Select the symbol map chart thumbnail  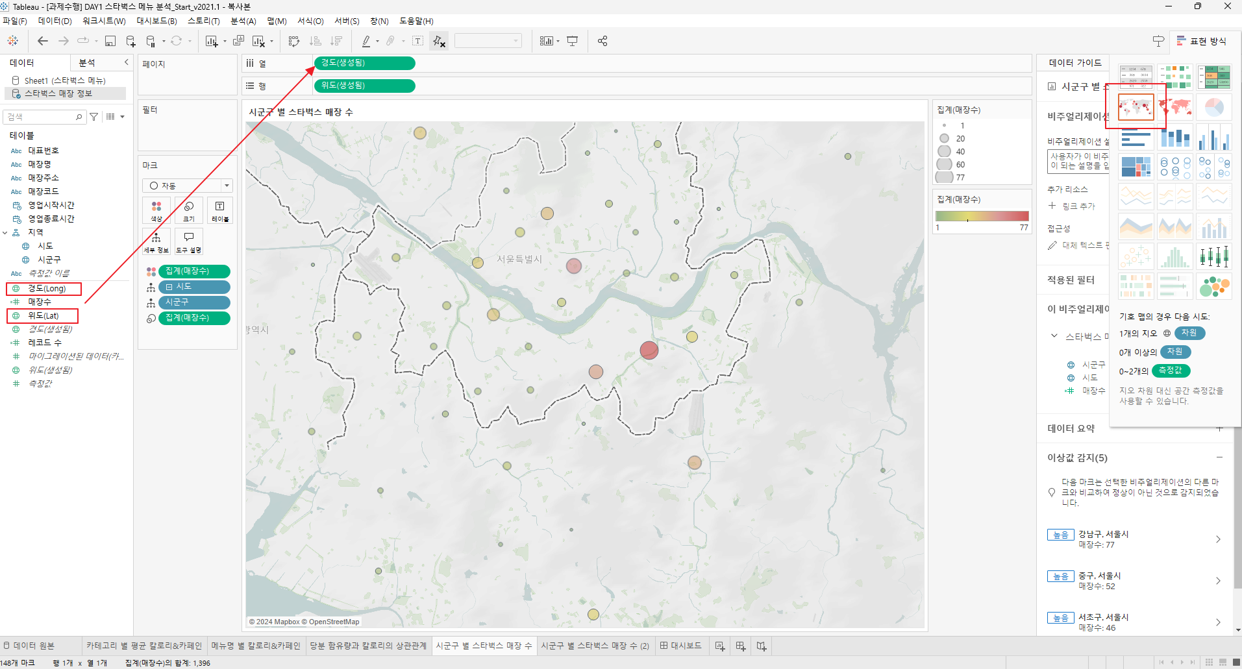(1136, 107)
